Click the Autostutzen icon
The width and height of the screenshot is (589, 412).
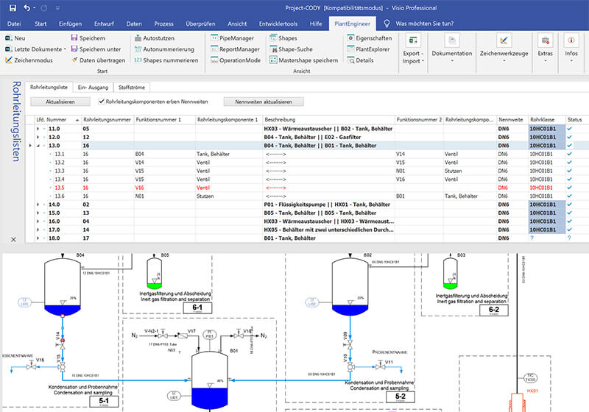(138, 38)
